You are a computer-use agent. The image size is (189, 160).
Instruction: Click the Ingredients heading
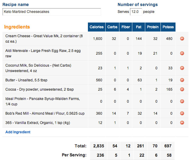pos(17,27)
